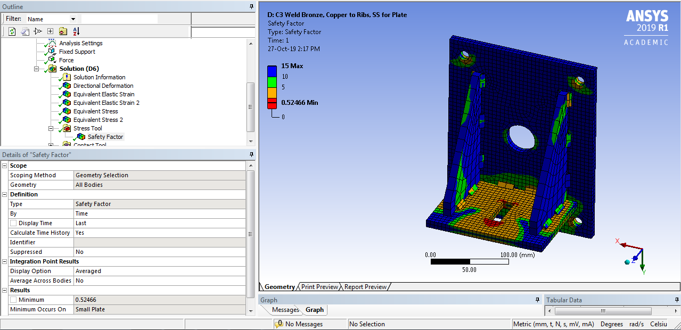Viewport: 681px width, 330px height.
Task: Select Safety Factor in the tree
Action: click(105, 137)
